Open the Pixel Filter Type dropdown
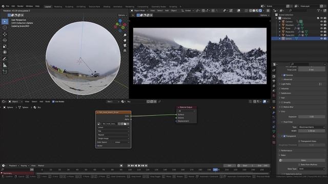 312,127
